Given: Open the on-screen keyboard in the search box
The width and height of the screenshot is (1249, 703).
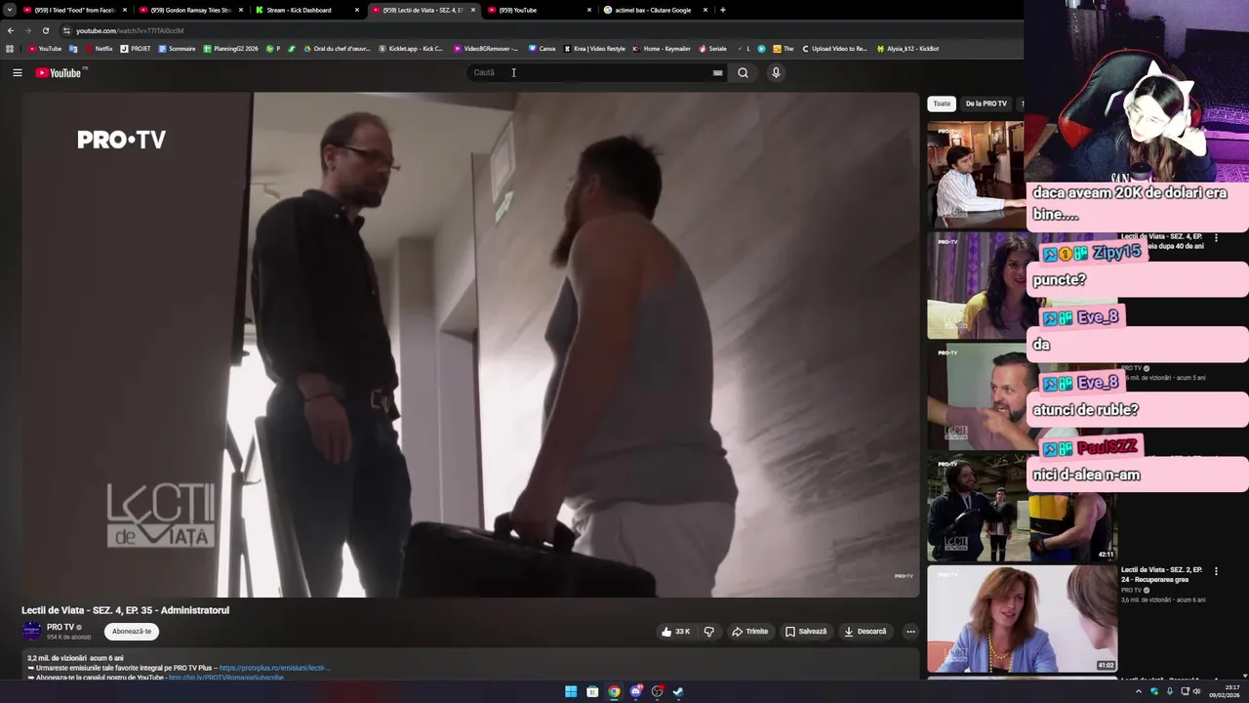Looking at the screenshot, I should point(718,72).
